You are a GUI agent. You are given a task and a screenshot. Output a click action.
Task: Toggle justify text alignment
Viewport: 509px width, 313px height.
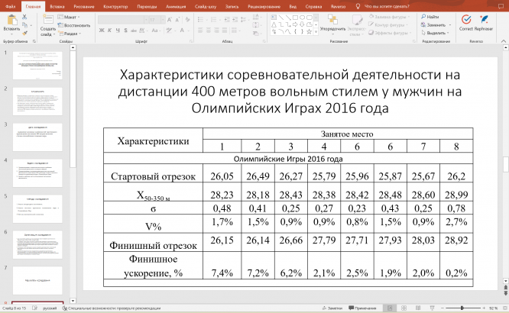[224, 31]
